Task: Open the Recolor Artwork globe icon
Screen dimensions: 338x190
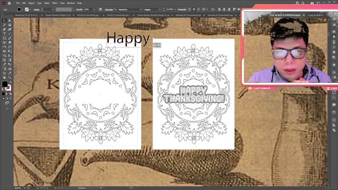Action: coord(100,9)
